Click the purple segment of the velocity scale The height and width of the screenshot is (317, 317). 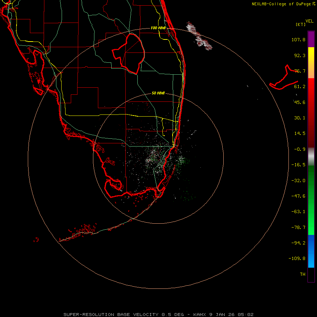(x=311, y=39)
